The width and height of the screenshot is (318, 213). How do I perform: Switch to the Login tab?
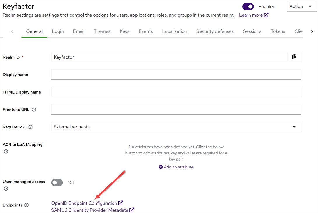pos(58,31)
